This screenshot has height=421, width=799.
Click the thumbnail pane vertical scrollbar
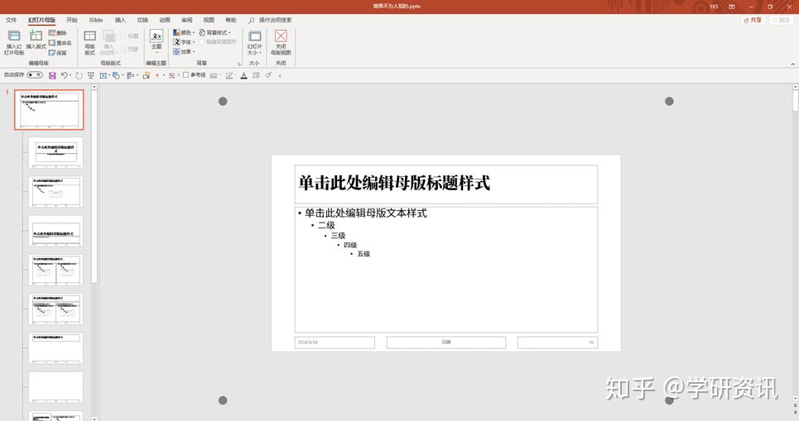94,186
